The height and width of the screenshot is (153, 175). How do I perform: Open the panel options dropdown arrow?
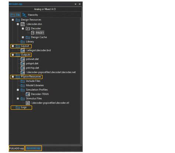(76, 4)
